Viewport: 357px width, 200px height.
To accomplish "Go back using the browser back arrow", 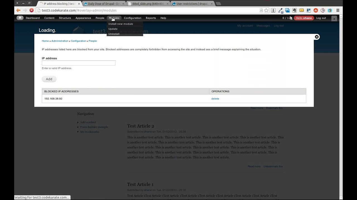I will (18, 10).
